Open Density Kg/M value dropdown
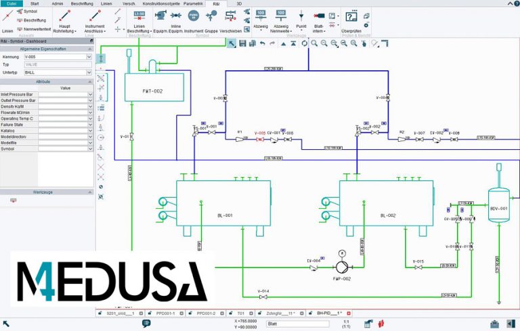Image resolution: width=520 pixels, height=331 pixels. pos(90,107)
